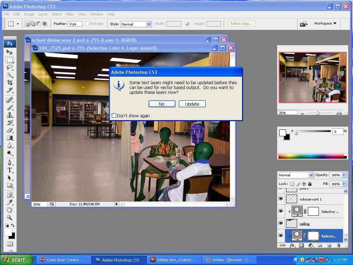Open the layer blend mode Normal dropdown

click(x=296, y=175)
